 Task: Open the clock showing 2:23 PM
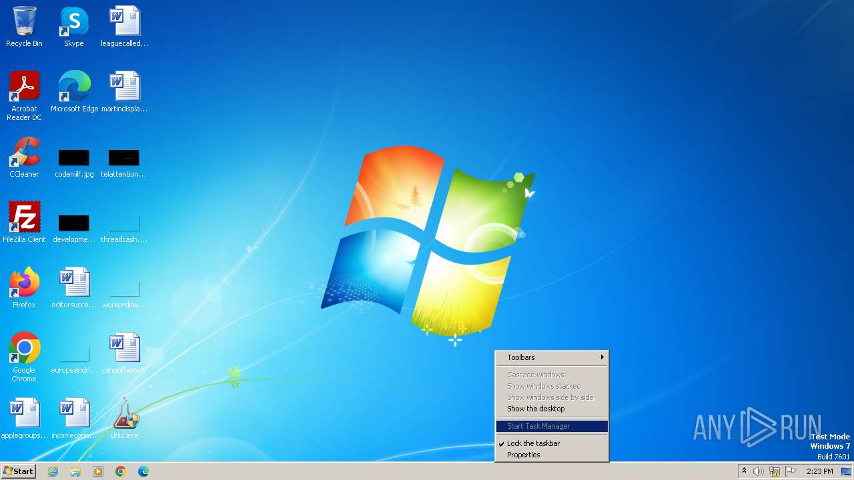coord(819,471)
